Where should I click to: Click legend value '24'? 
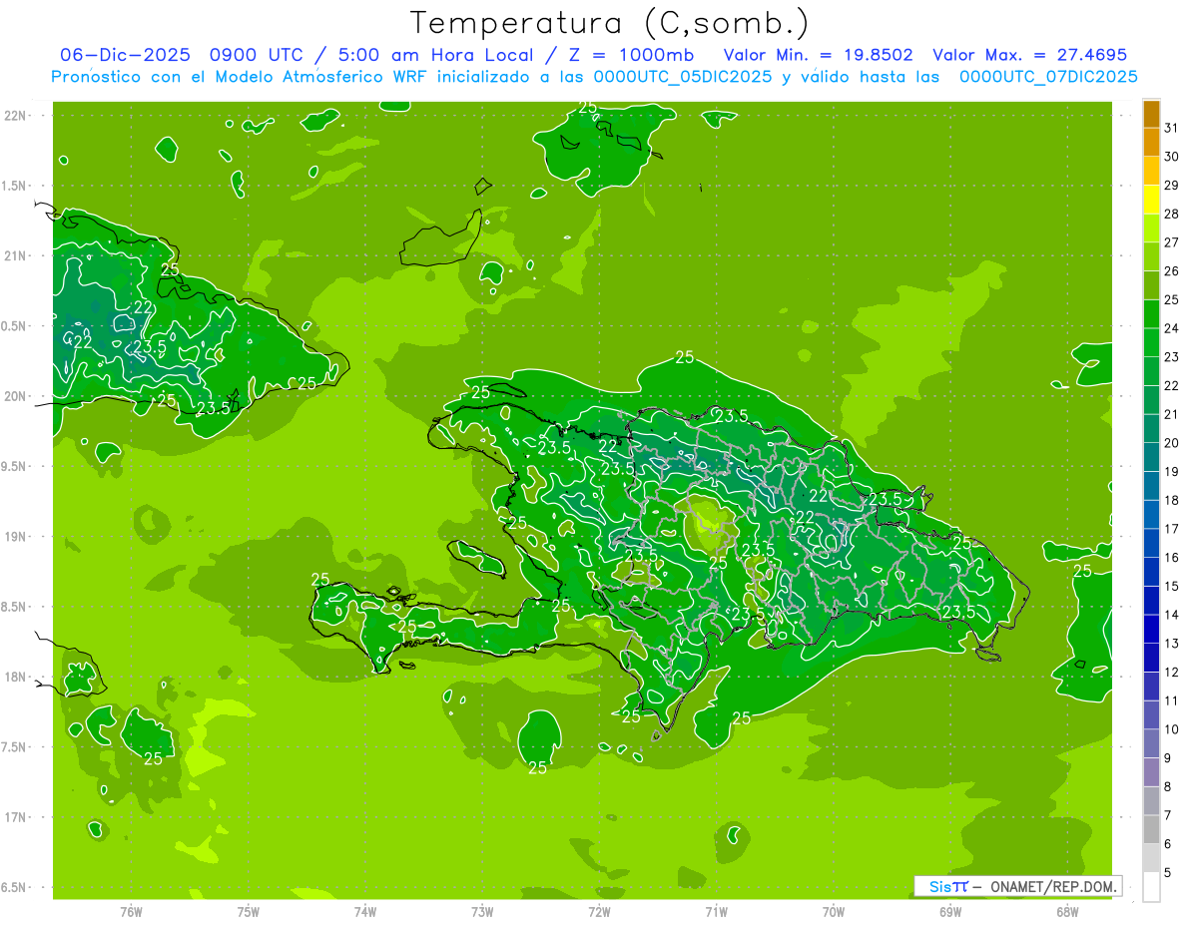[1172, 328]
